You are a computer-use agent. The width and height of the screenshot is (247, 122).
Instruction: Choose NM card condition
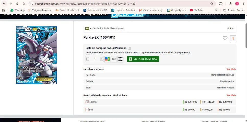[x=114, y=59]
